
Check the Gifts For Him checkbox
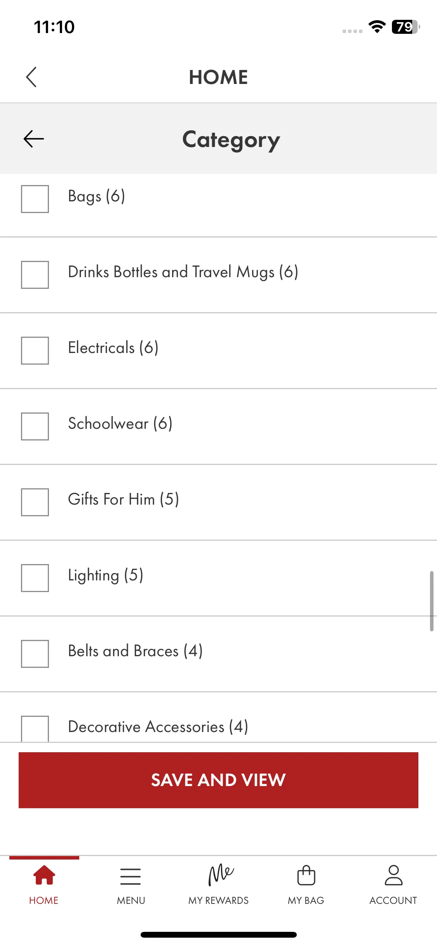point(35,502)
